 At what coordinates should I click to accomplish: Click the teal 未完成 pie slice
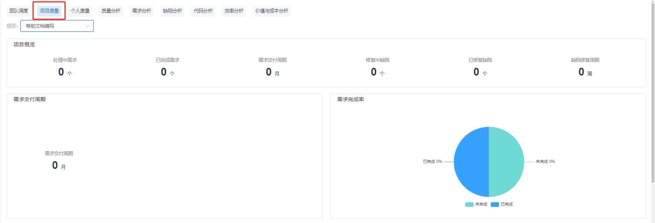[506, 162]
